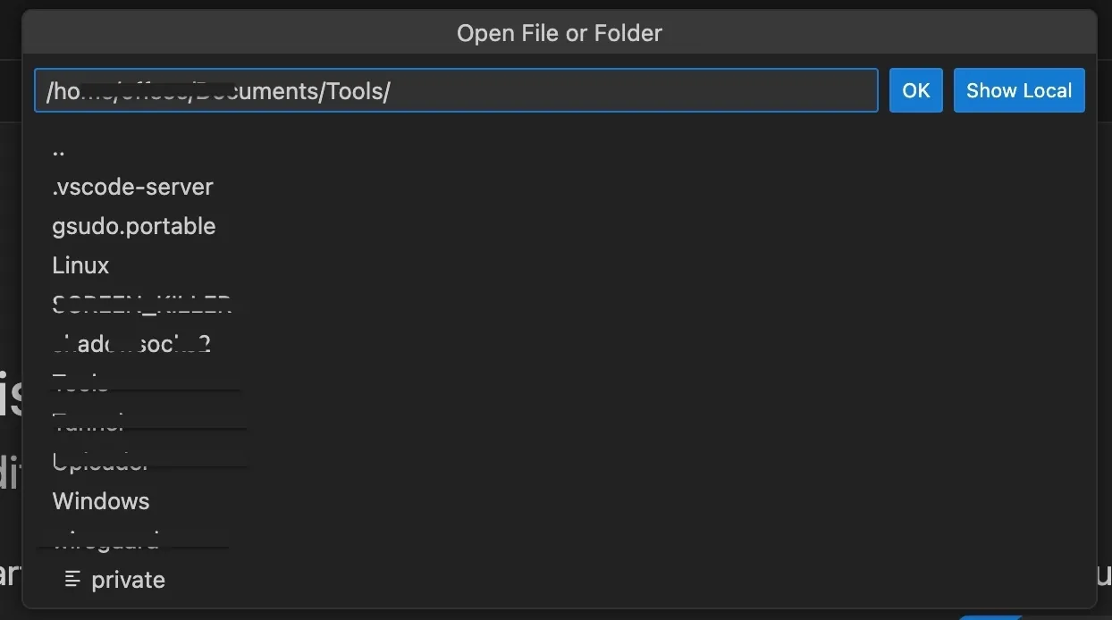Select the SCREEN_KILLER folder
1112x620 pixels.
point(141,304)
